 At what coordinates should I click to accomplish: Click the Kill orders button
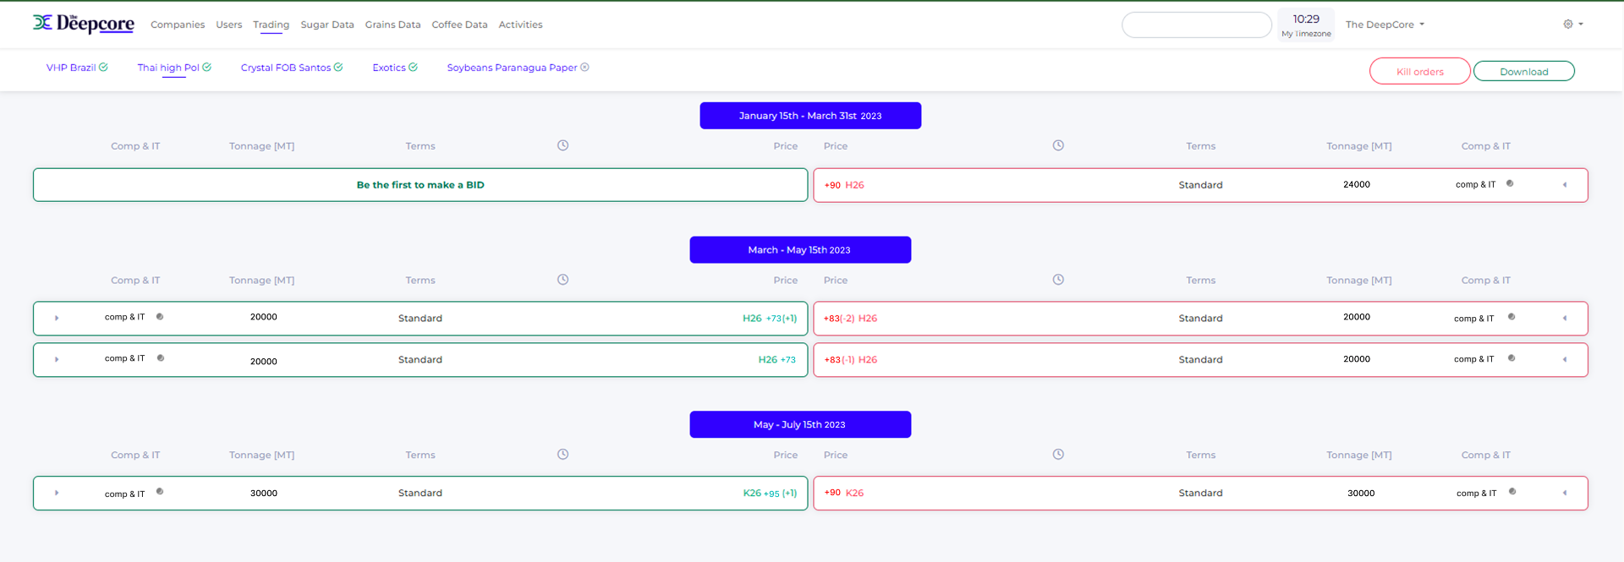tap(1419, 71)
